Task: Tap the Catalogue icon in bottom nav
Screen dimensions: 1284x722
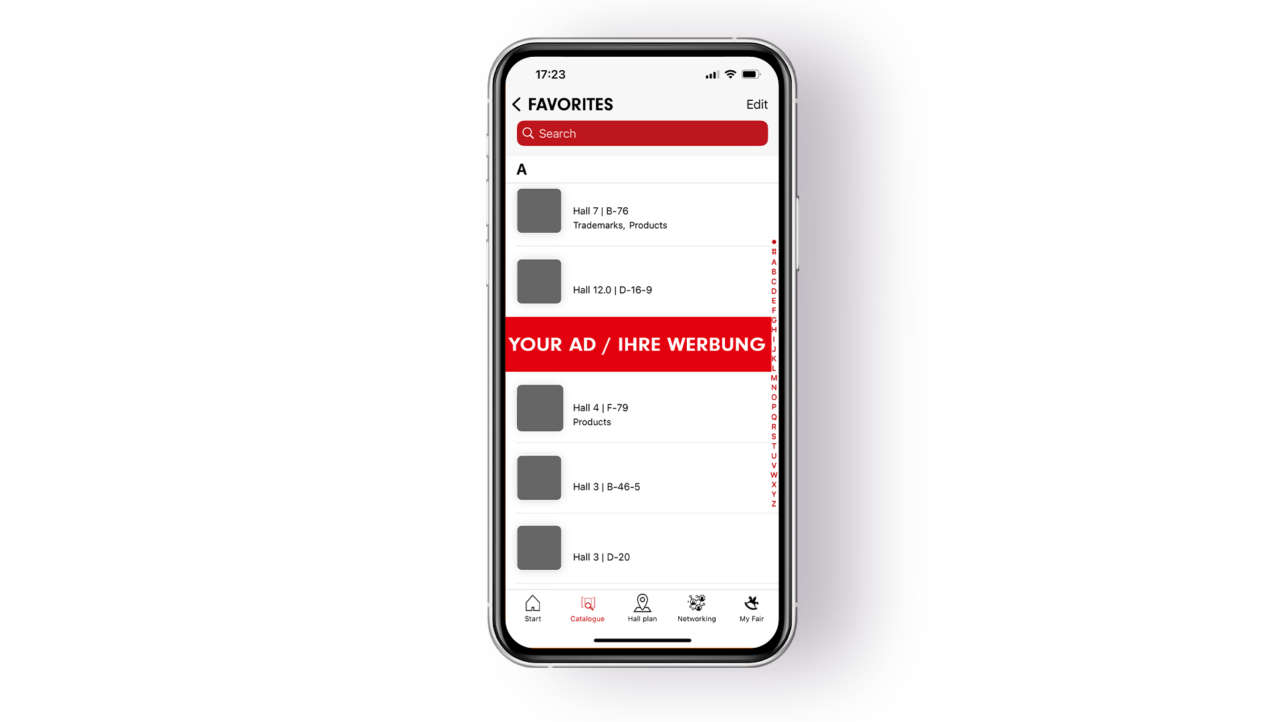Action: (587, 608)
